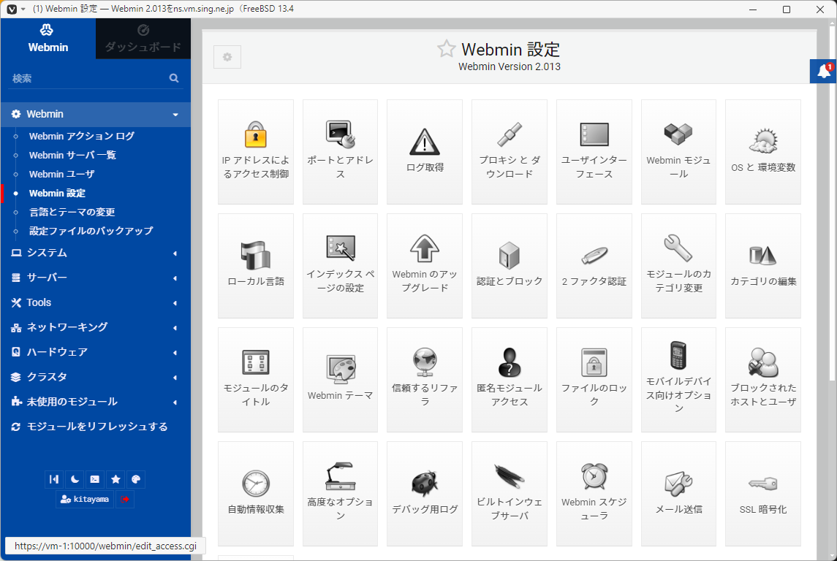Open インデックスページの設定

pyautogui.click(x=340, y=266)
